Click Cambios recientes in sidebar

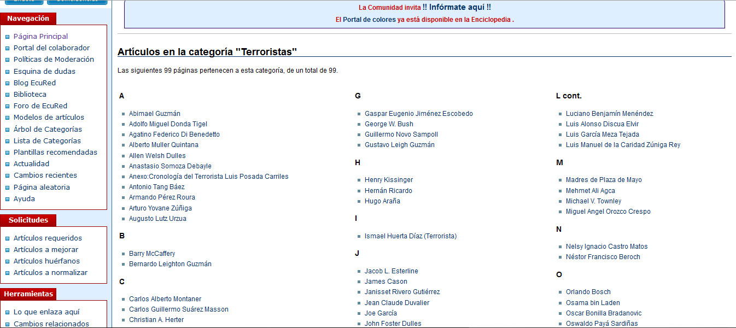coord(45,175)
